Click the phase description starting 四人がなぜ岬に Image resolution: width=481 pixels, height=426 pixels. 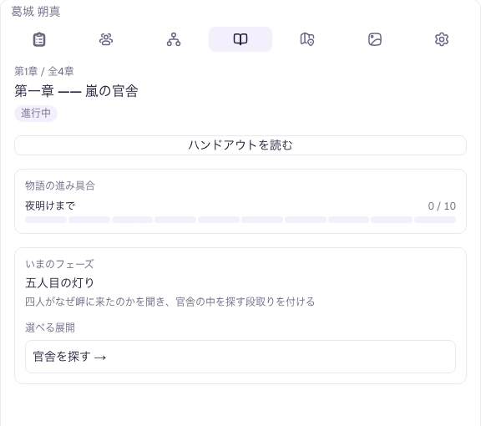click(x=170, y=302)
